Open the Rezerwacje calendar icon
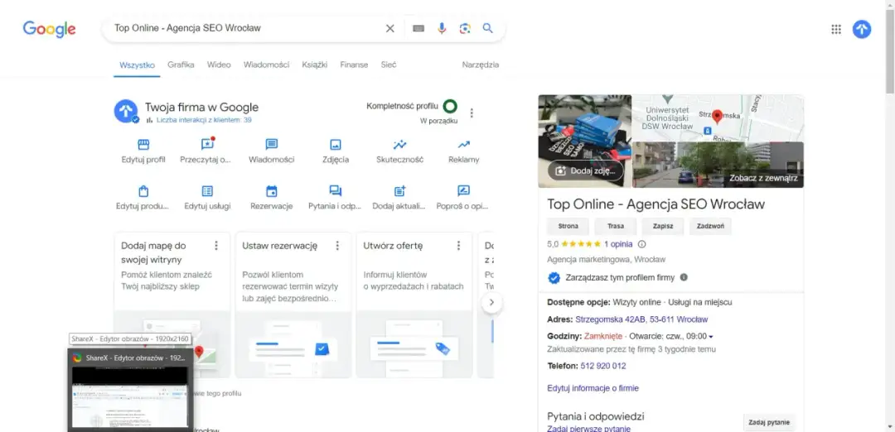Image resolution: width=895 pixels, height=432 pixels. pyautogui.click(x=272, y=191)
